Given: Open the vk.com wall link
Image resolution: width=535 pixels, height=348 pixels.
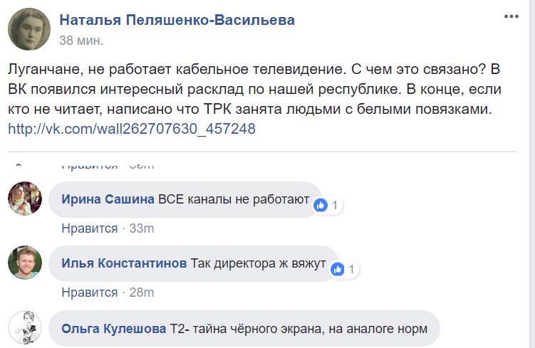Looking at the screenshot, I should (132, 130).
